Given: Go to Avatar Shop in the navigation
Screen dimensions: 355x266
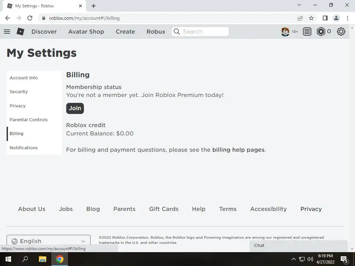Looking at the screenshot, I should 86,32.
